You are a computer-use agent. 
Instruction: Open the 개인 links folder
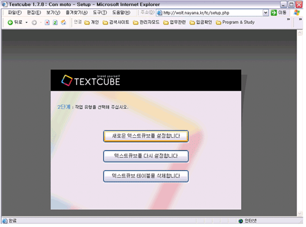coord(92,22)
